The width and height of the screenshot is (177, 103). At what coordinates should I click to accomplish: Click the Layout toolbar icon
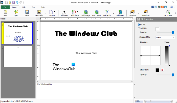click(x=52, y=13)
